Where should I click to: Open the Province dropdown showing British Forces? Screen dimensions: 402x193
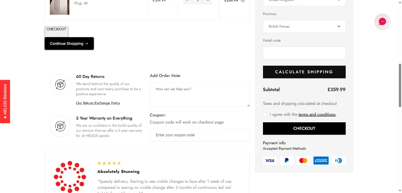click(x=304, y=26)
